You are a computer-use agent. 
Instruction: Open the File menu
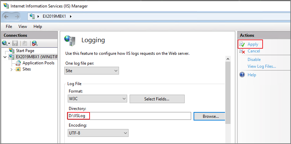tap(9, 27)
